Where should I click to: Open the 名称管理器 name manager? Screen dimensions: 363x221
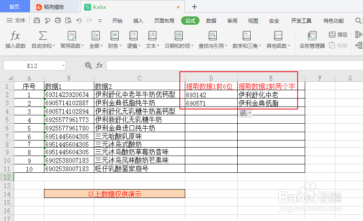[x=312, y=39]
